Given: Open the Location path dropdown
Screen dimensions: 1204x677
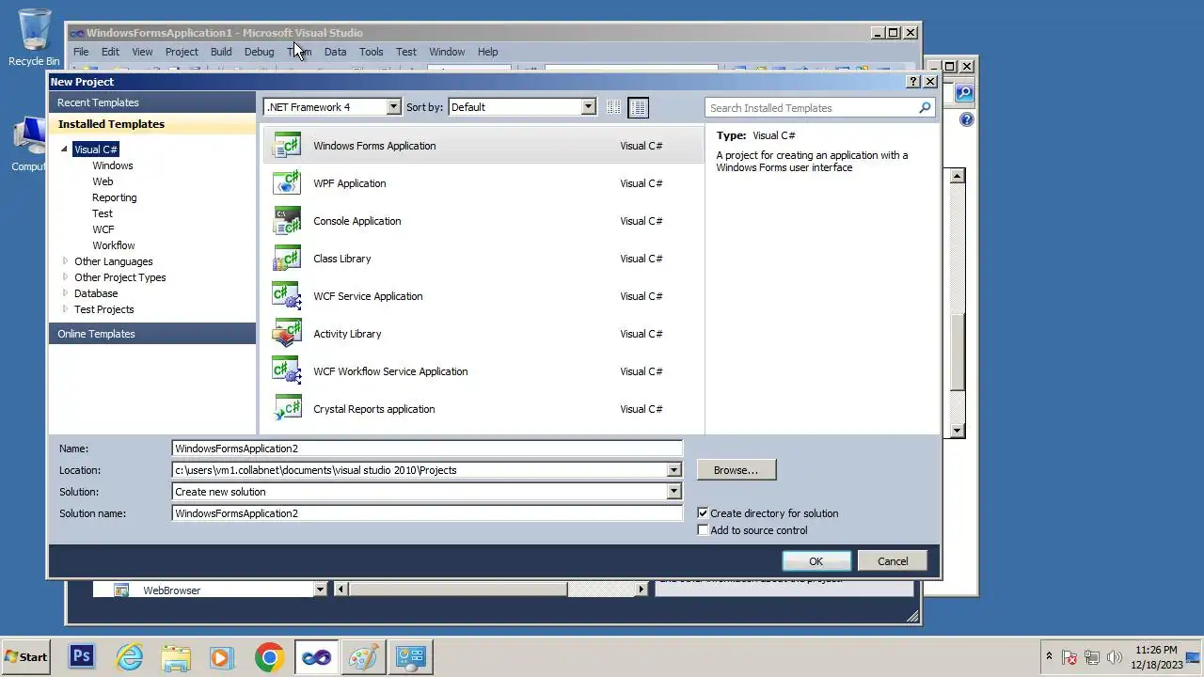Looking at the screenshot, I should 673,470.
